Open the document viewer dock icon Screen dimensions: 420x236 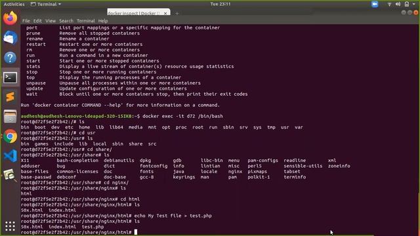coord(10,175)
